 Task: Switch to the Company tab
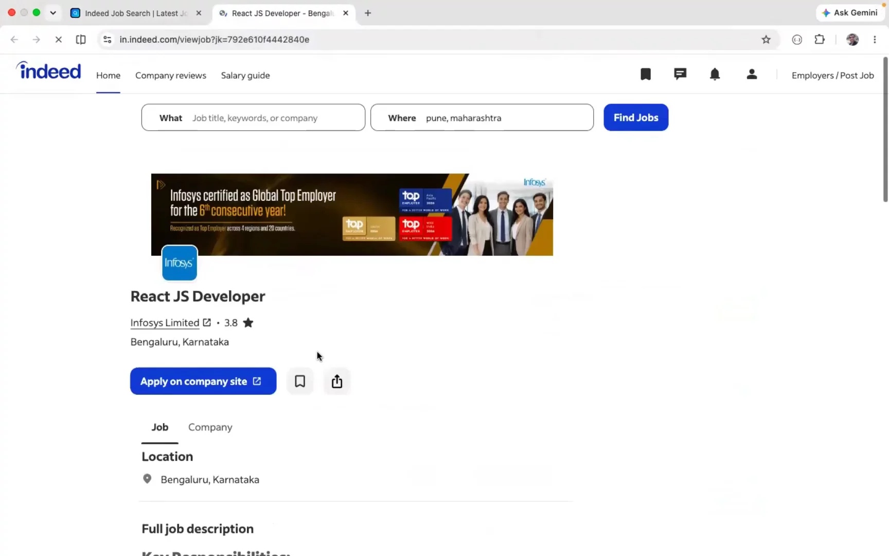tap(210, 427)
